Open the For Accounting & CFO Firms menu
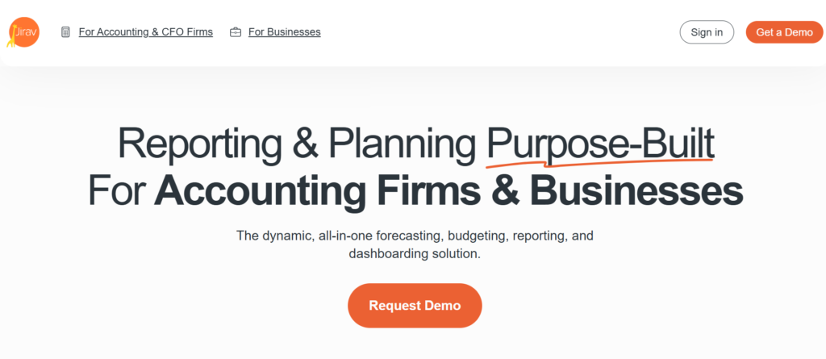 point(145,32)
